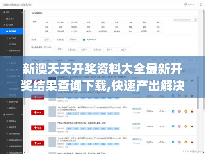Collapse the sidebar group above the highlighted item
The width and height of the screenshot is (205, 154).
pyautogui.click(x=22, y=25)
